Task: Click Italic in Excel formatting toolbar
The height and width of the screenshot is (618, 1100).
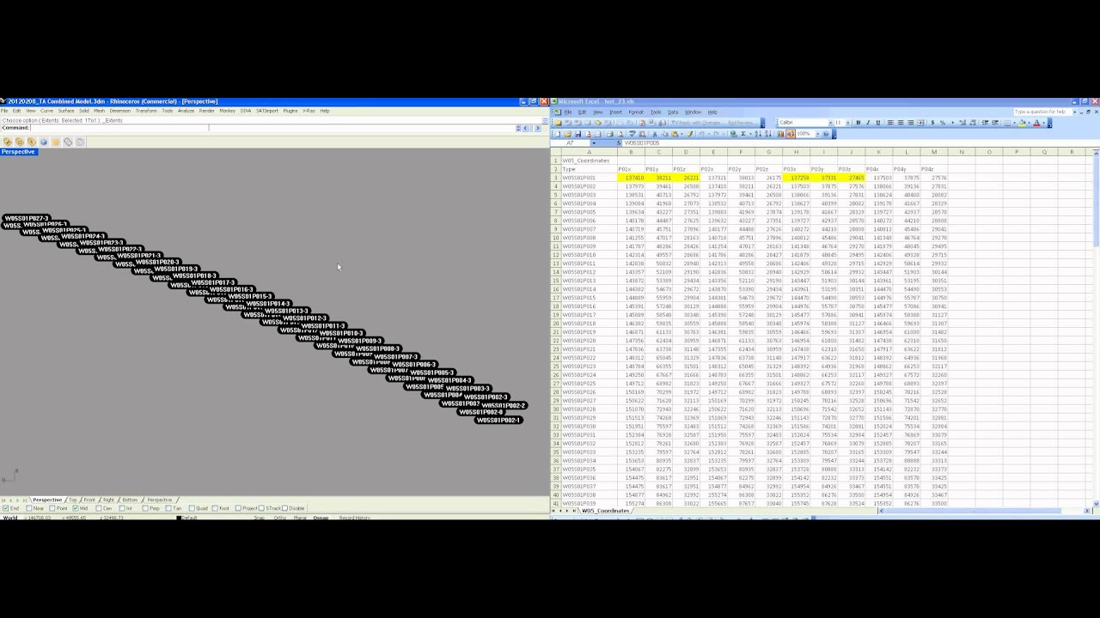Action: point(868,123)
